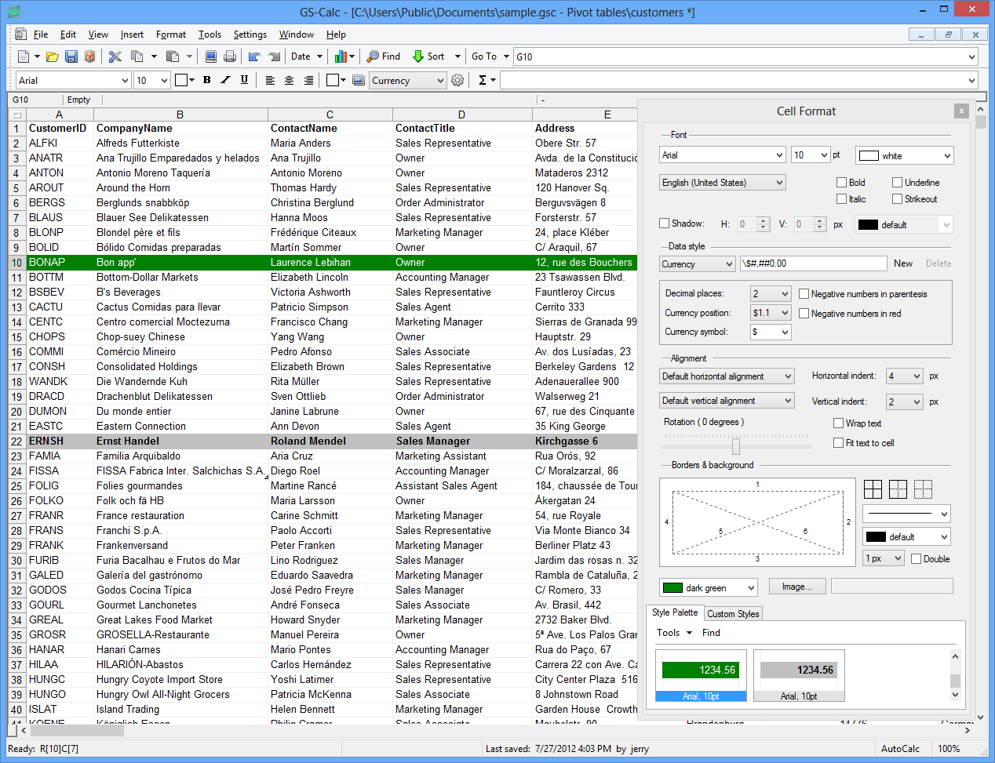
Task: Click the gear icon beside Currency style
Action: coord(457,80)
